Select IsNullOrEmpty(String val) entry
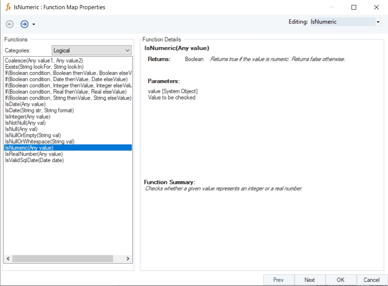Image resolution: width=388 pixels, height=286 pixels. 33,135
